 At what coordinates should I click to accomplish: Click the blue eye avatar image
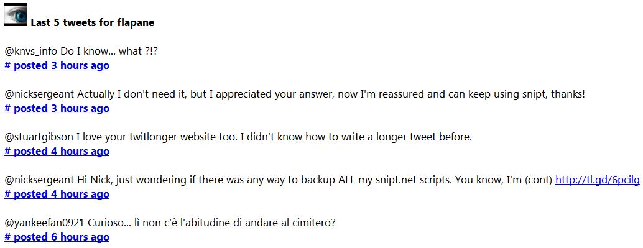[x=16, y=15]
